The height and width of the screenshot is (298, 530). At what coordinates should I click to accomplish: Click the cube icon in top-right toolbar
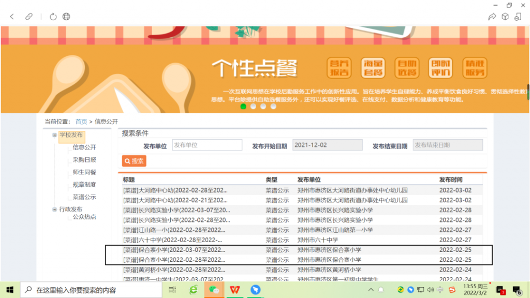tap(505, 17)
